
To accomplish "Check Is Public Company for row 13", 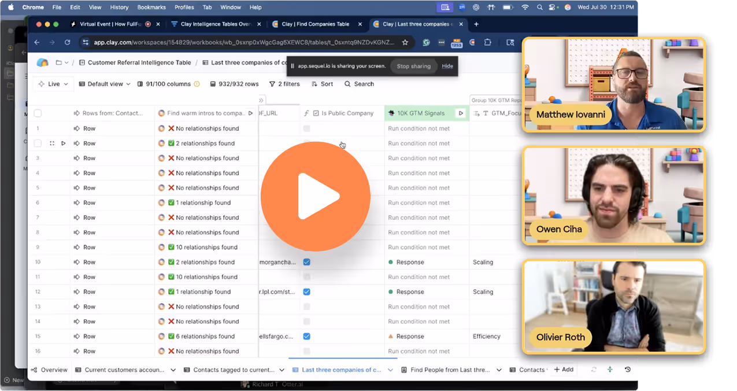I will (x=307, y=307).
